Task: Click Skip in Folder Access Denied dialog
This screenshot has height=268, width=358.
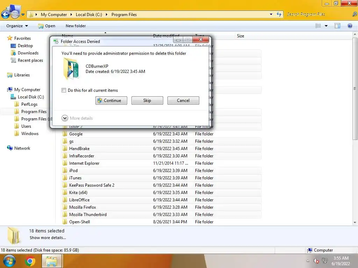Action: 147,100
